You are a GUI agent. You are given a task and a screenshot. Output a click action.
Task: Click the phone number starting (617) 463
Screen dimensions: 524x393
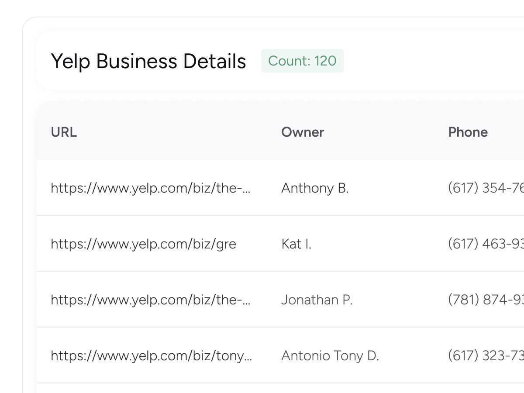pos(486,244)
